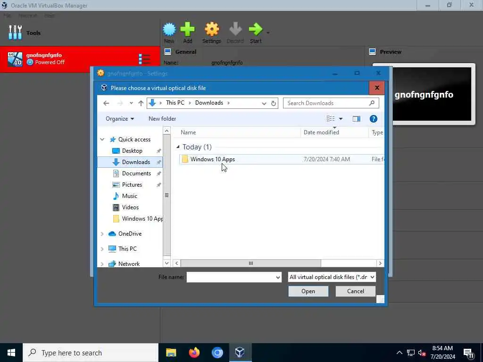
Task: Click the File name input field
Action: (x=234, y=277)
